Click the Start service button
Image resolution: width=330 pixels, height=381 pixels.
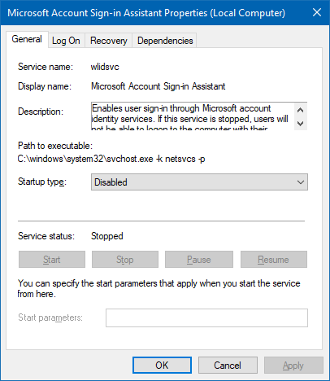coord(52,260)
